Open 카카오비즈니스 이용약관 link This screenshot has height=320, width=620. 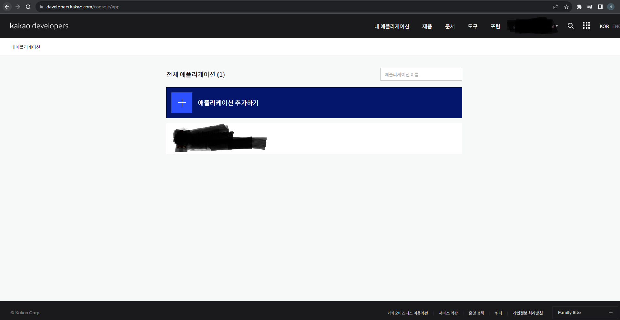point(408,313)
